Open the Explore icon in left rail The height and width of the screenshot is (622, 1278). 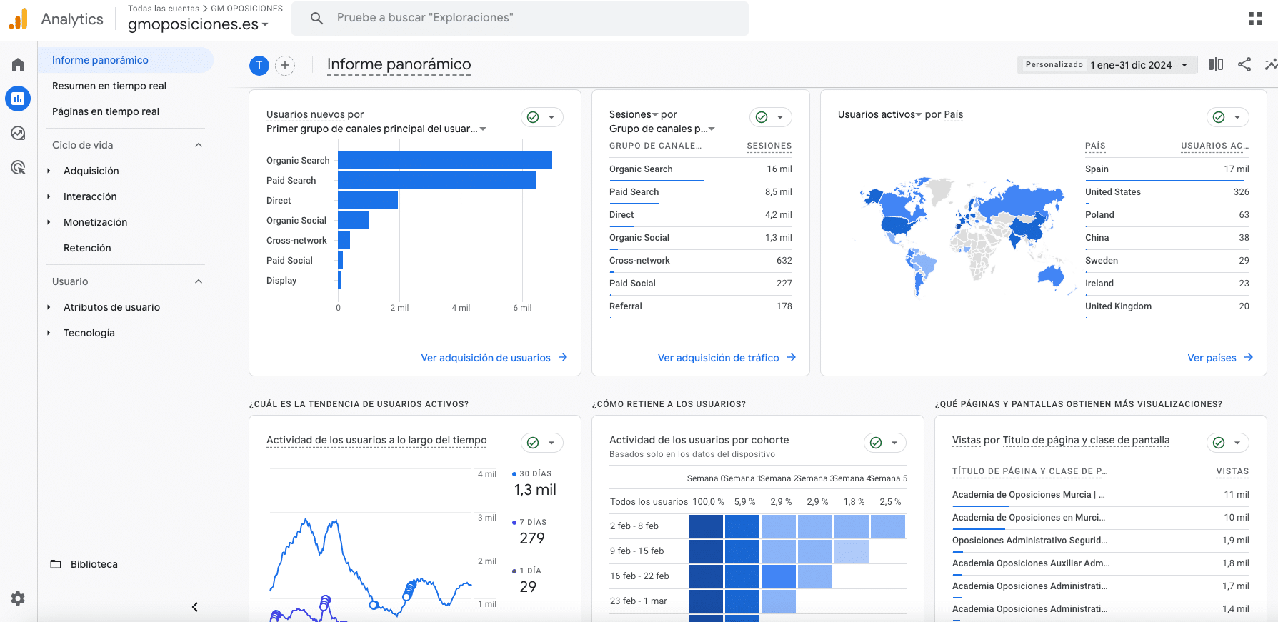pos(18,133)
